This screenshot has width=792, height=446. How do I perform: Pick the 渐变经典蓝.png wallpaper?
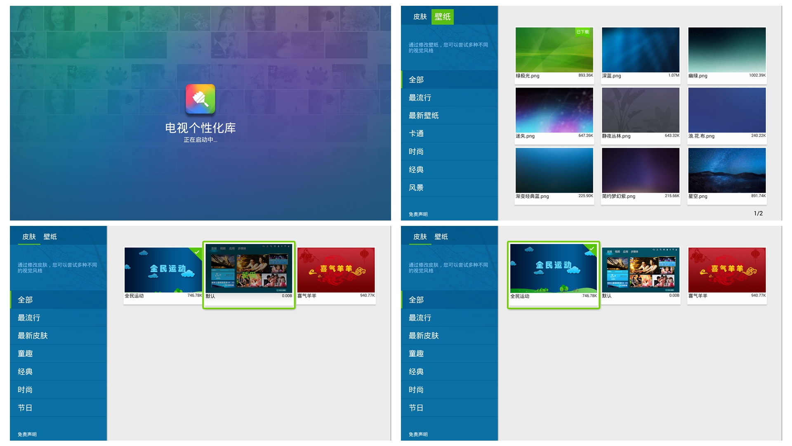(554, 171)
